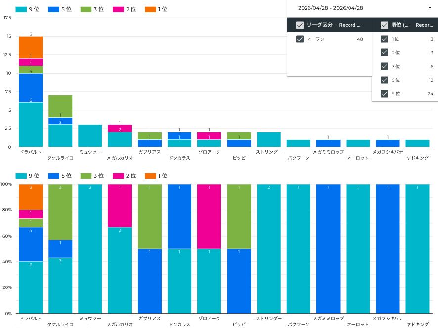438x328 pixels.
Task: Select green 3位 segment of タケルライコ in bottom chart
Action: point(60,212)
